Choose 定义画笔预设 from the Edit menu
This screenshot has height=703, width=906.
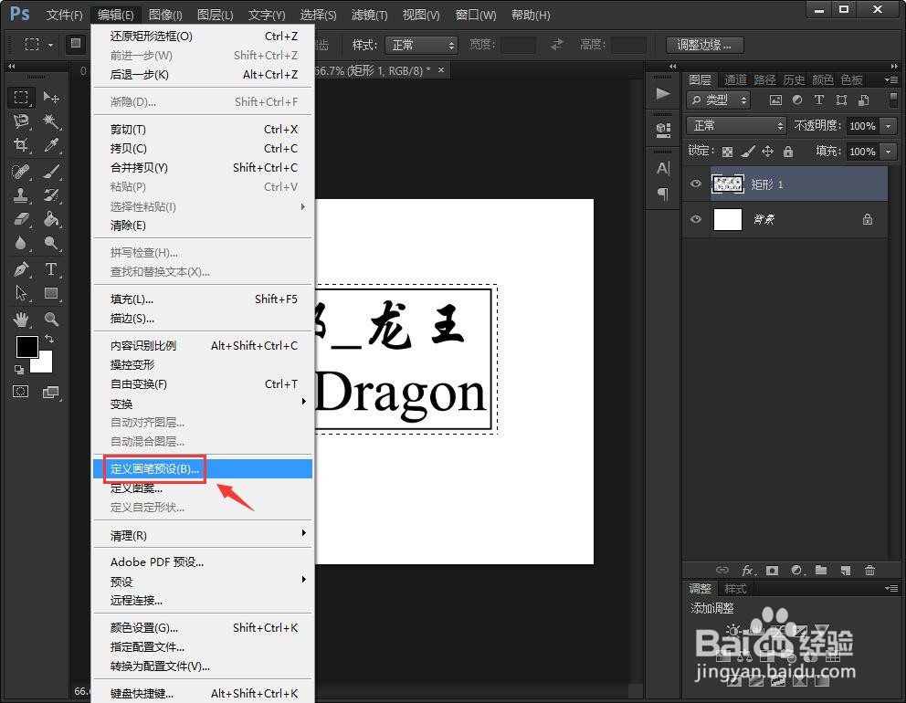point(153,467)
